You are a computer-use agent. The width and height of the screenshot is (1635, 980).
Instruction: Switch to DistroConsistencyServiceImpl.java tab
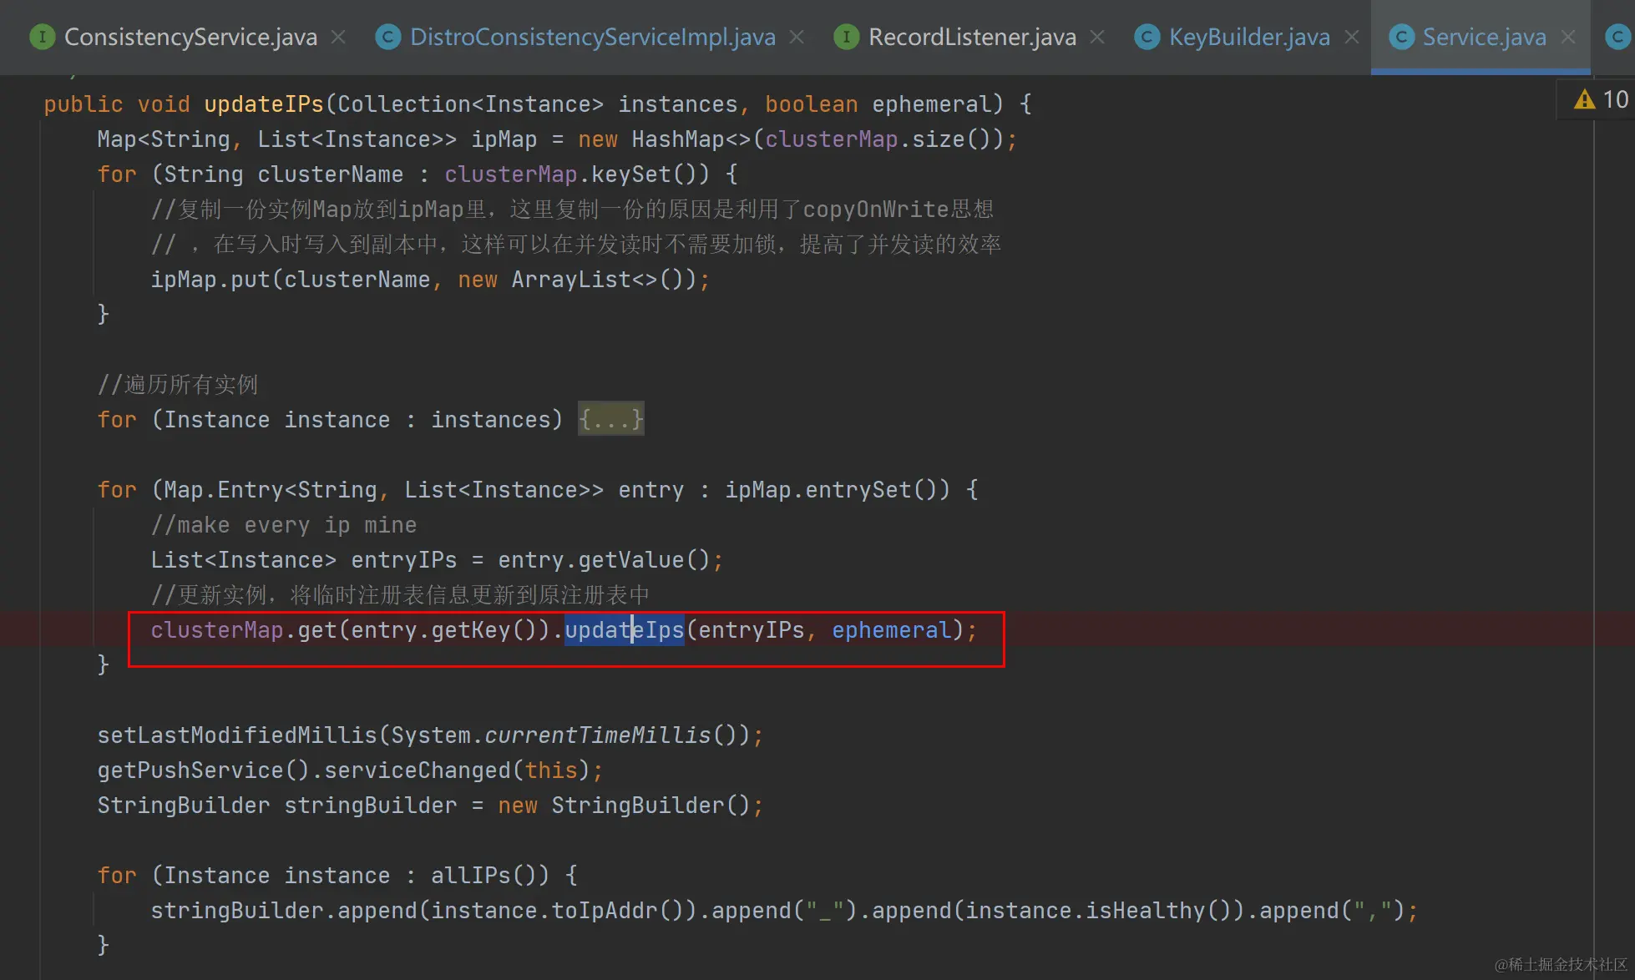coord(592,37)
